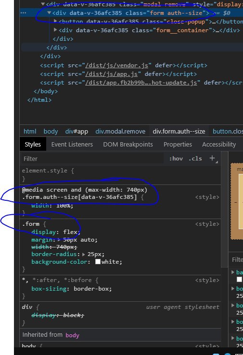The width and height of the screenshot is (243, 355).
Task: Select div#app breadcrumb
Action: (x=77, y=131)
